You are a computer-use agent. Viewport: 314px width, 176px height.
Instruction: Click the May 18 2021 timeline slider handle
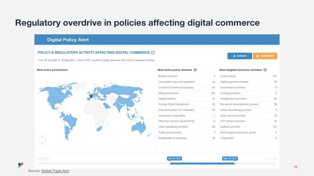[235, 163]
